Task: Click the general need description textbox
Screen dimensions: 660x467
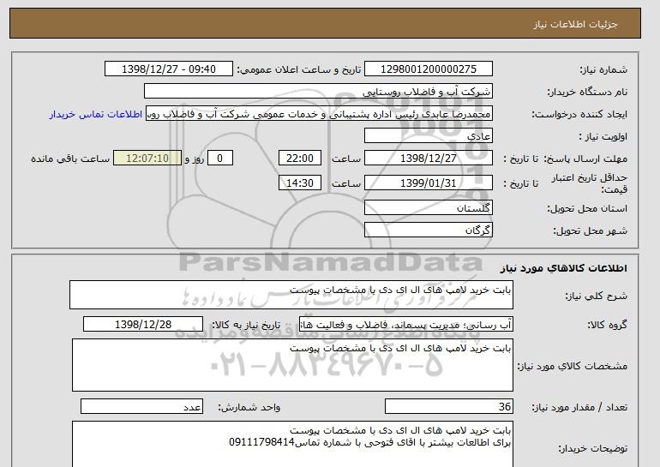Action: pos(291,295)
